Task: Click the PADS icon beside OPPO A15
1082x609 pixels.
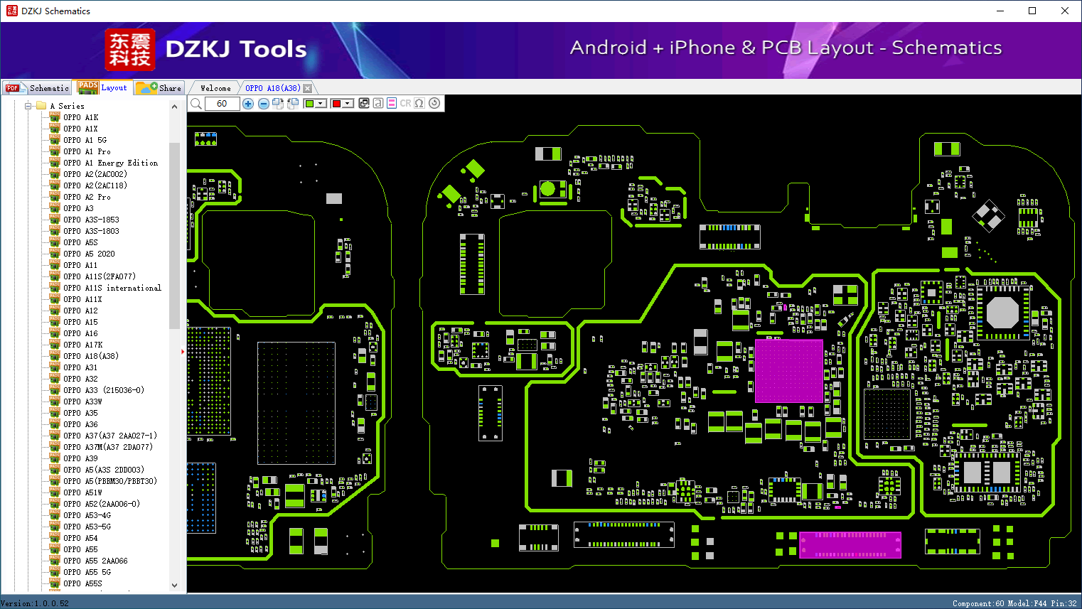Action: click(55, 322)
